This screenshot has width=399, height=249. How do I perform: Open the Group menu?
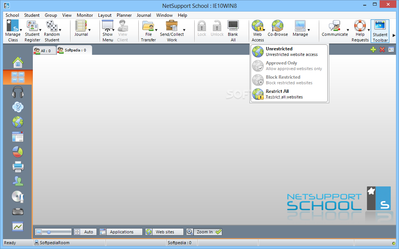point(51,15)
